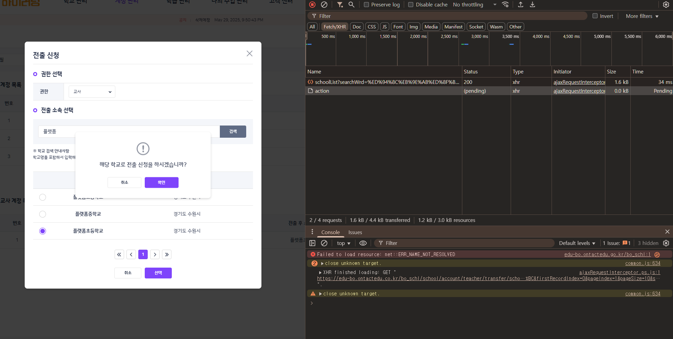Click the network Filter input field
673x339 pixels.
pos(450,16)
